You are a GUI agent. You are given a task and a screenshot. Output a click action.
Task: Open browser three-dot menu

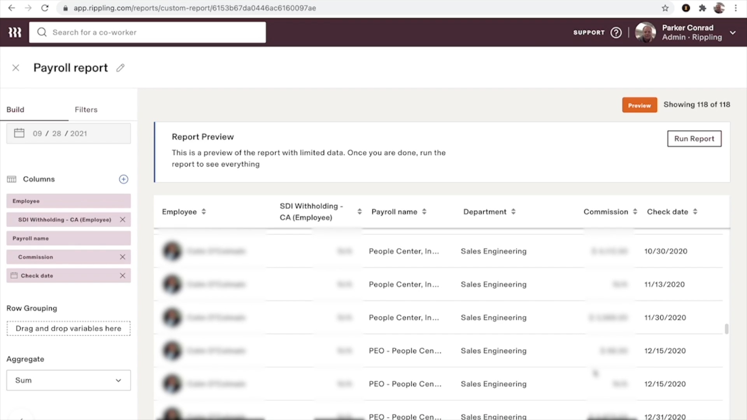[x=736, y=8]
